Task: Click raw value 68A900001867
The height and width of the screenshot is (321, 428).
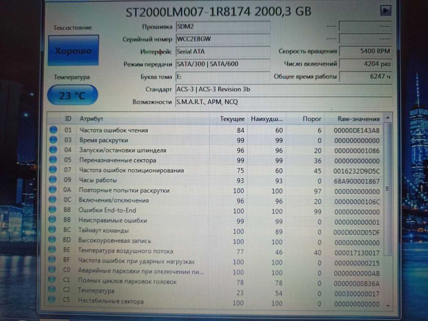Action: coord(356,181)
